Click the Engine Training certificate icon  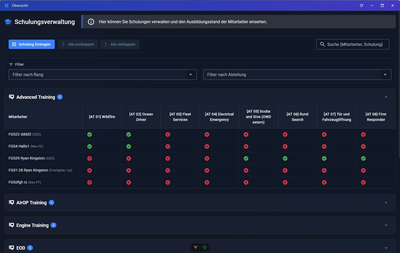pyautogui.click(x=11, y=225)
